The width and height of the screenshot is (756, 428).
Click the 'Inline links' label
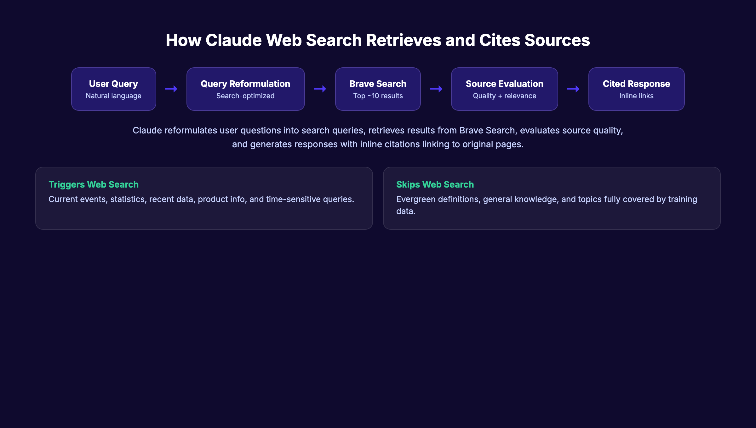[x=636, y=96]
